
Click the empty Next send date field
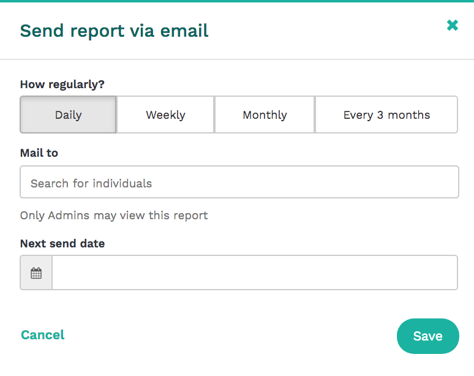point(255,273)
